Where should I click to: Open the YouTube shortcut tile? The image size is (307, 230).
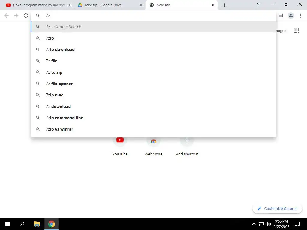click(120, 146)
